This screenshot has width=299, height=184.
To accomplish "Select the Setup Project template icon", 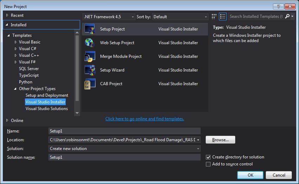I will [x=90, y=29].
